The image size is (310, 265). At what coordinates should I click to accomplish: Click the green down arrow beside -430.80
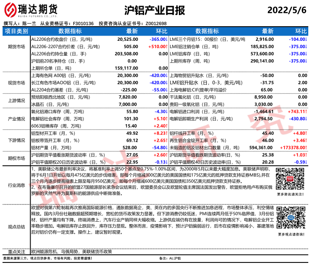tap(306, 118)
